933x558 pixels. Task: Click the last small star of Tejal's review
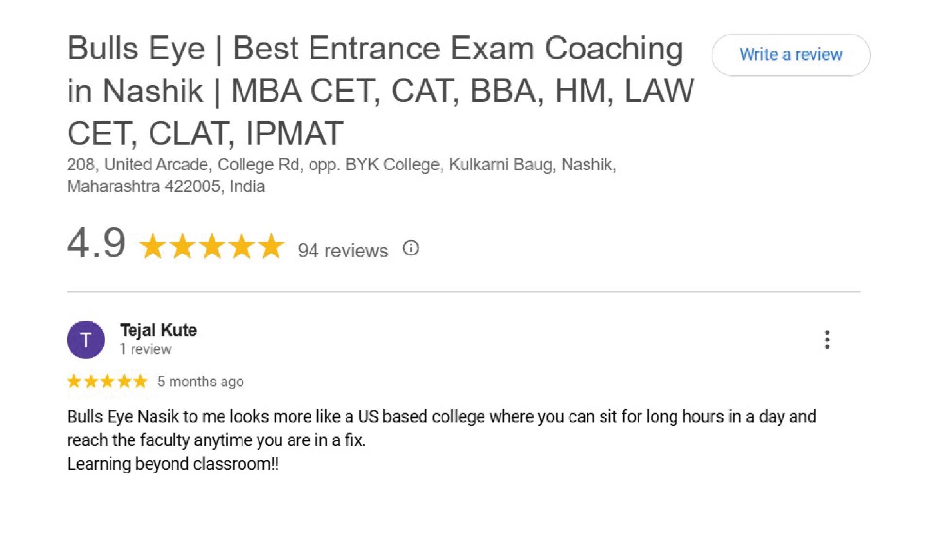(140, 381)
